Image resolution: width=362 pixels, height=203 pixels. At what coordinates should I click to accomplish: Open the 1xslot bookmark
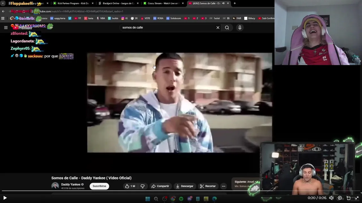(215, 18)
